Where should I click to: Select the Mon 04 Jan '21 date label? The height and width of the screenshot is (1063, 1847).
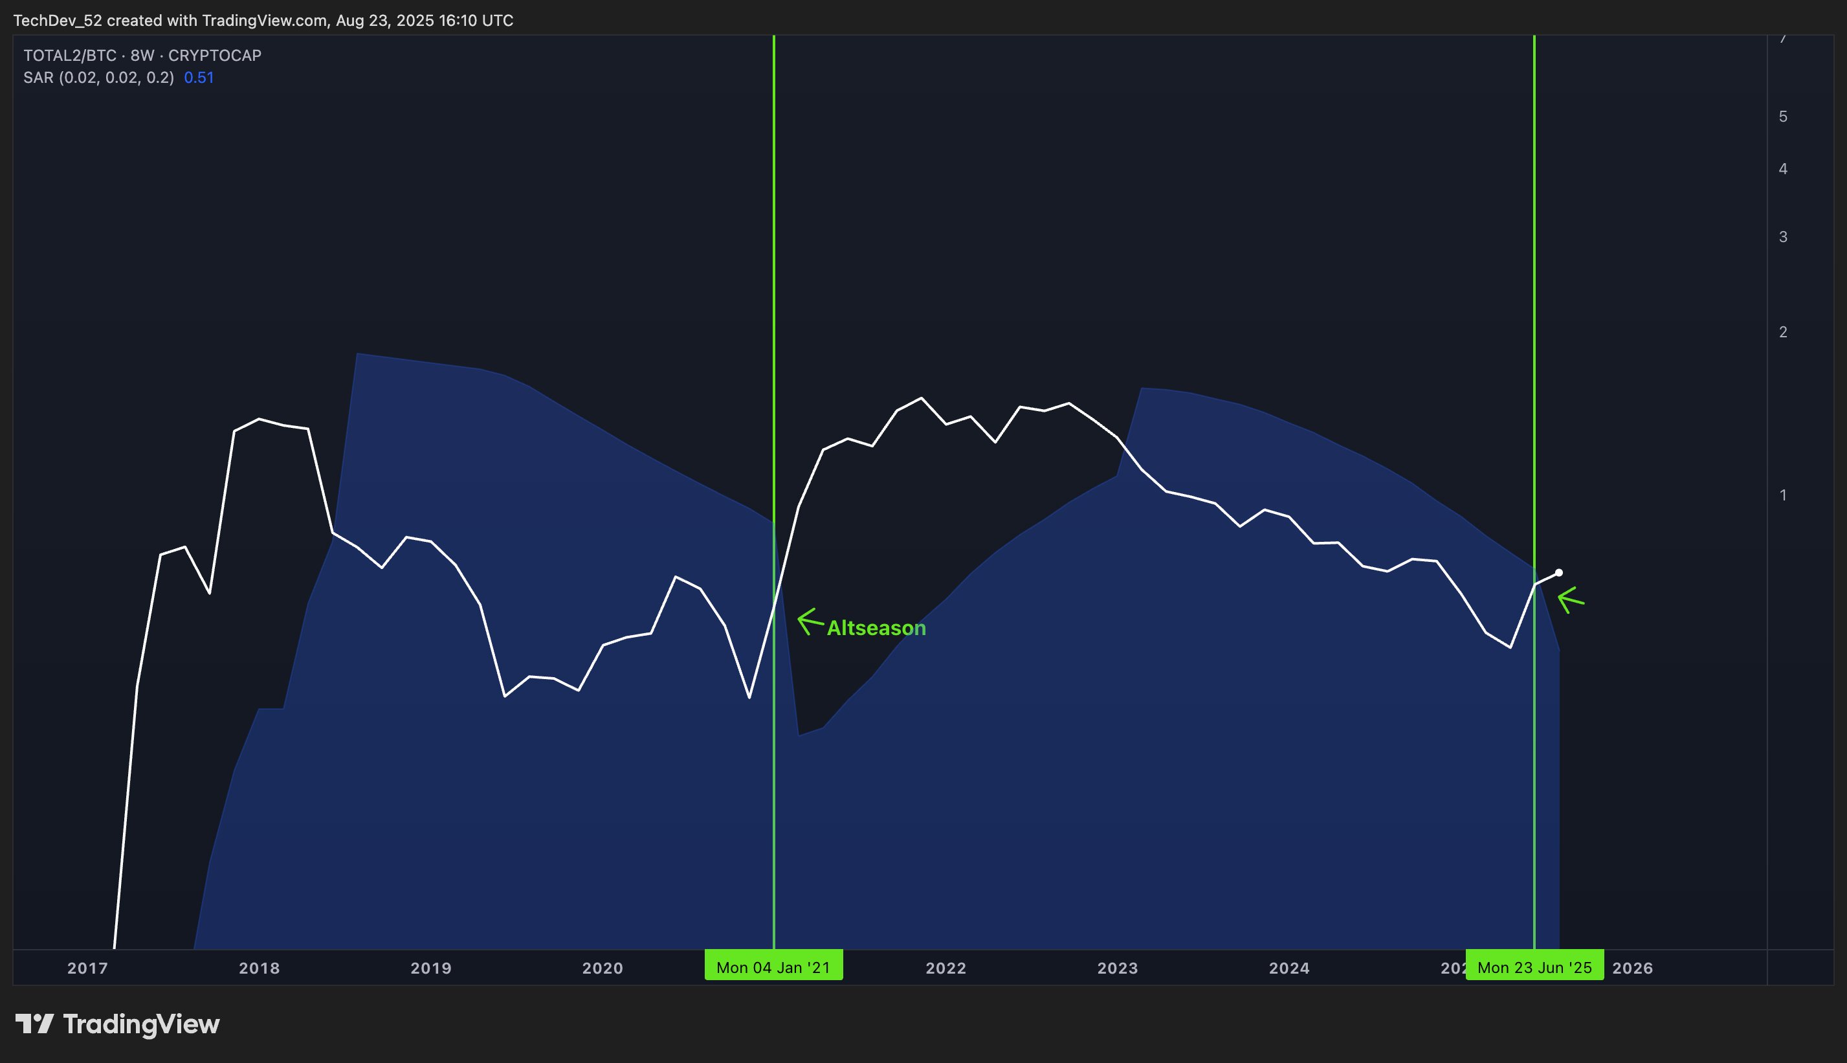click(x=773, y=967)
